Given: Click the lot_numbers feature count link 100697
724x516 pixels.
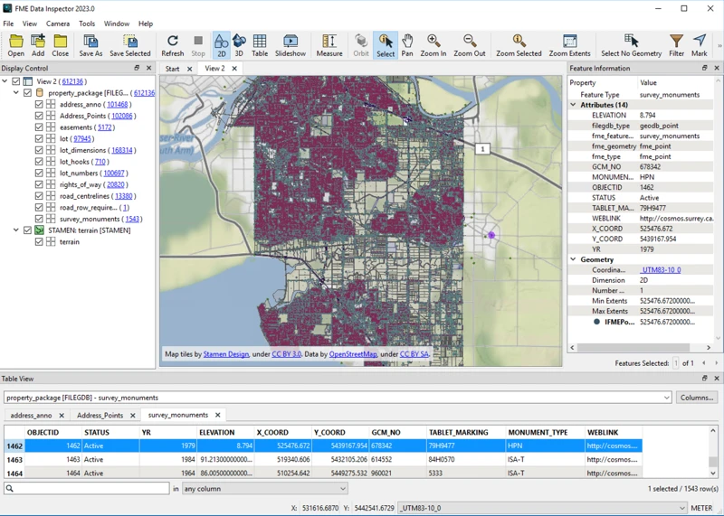Looking at the screenshot, I should click(114, 173).
